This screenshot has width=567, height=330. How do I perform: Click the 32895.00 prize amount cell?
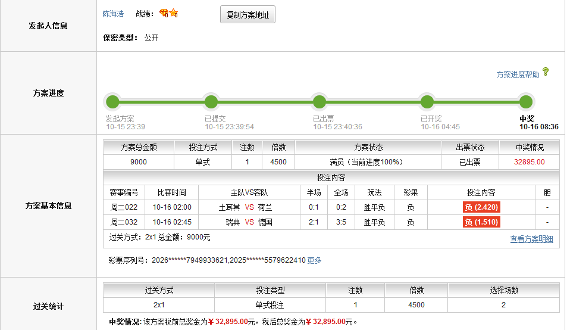point(529,162)
